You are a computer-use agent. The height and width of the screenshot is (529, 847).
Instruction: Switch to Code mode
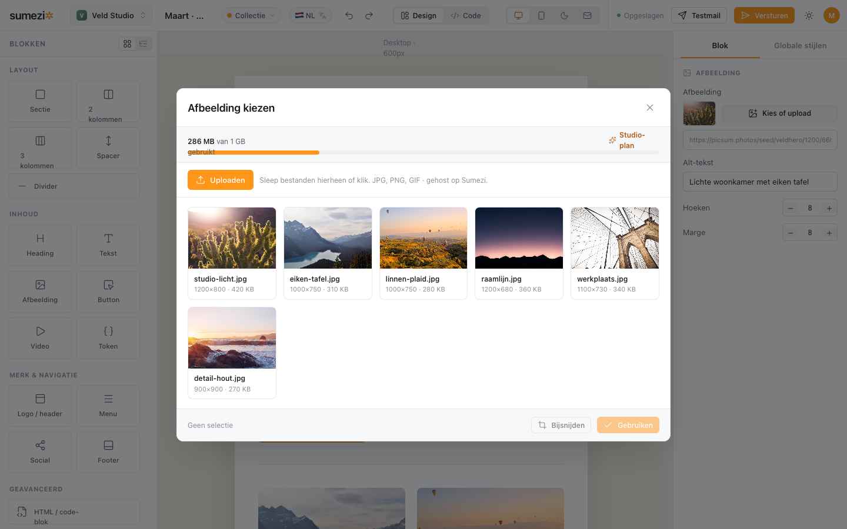pyautogui.click(x=466, y=16)
